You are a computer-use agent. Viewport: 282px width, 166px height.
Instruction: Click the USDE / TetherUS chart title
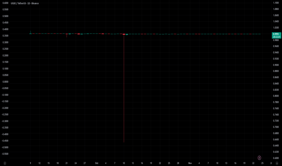tap(25, 3)
